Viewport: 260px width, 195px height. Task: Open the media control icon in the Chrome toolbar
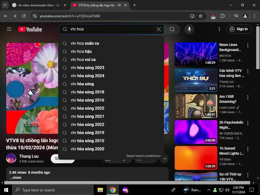[236, 16]
